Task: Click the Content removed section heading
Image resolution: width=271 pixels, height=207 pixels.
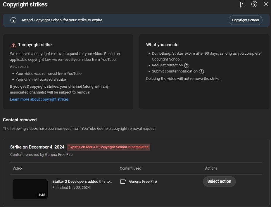Action: [20, 120]
